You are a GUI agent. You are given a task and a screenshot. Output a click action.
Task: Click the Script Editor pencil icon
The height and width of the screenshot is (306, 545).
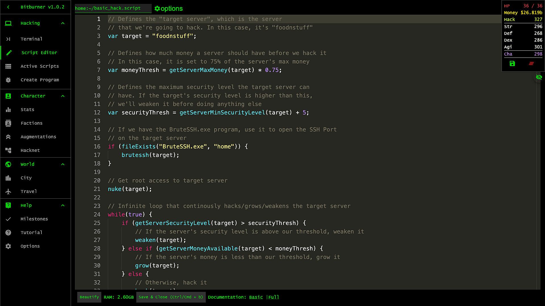pyautogui.click(x=9, y=53)
